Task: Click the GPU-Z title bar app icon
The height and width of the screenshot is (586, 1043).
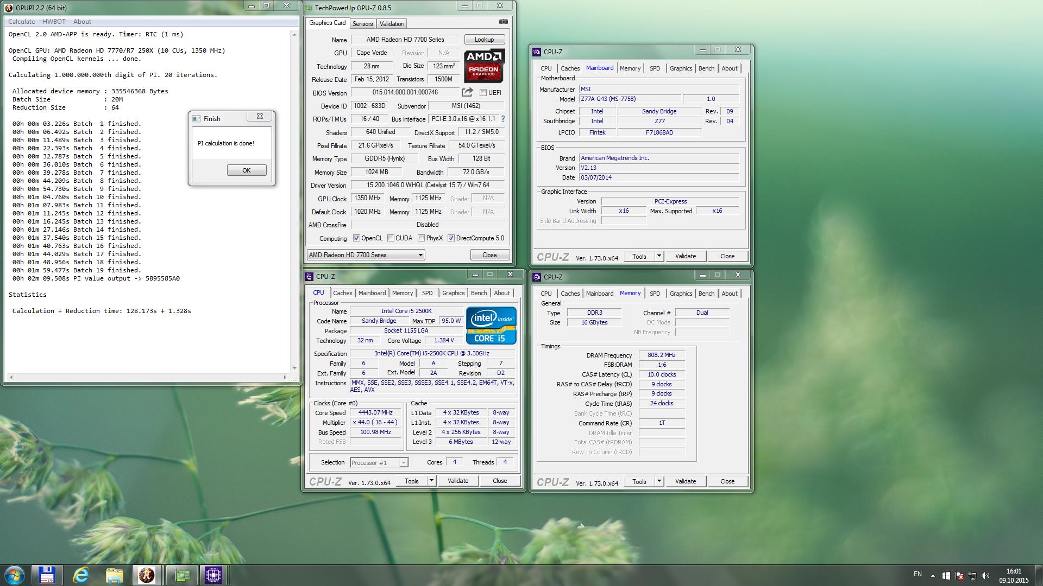Action: [309, 8]
